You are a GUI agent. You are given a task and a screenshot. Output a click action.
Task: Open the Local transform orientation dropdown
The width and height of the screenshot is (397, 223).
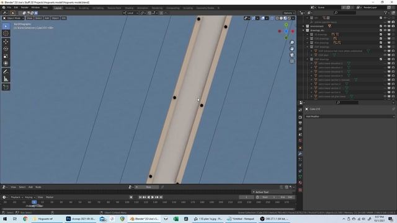(131, 13)
